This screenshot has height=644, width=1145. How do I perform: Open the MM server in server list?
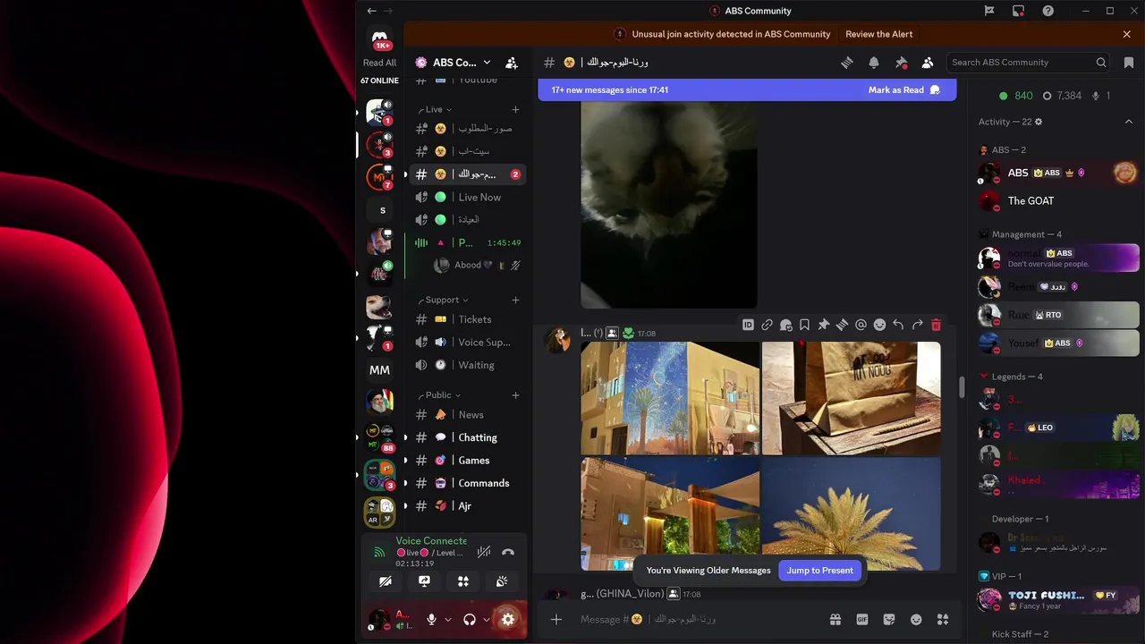pyautogui.click(x=379, y=369)
